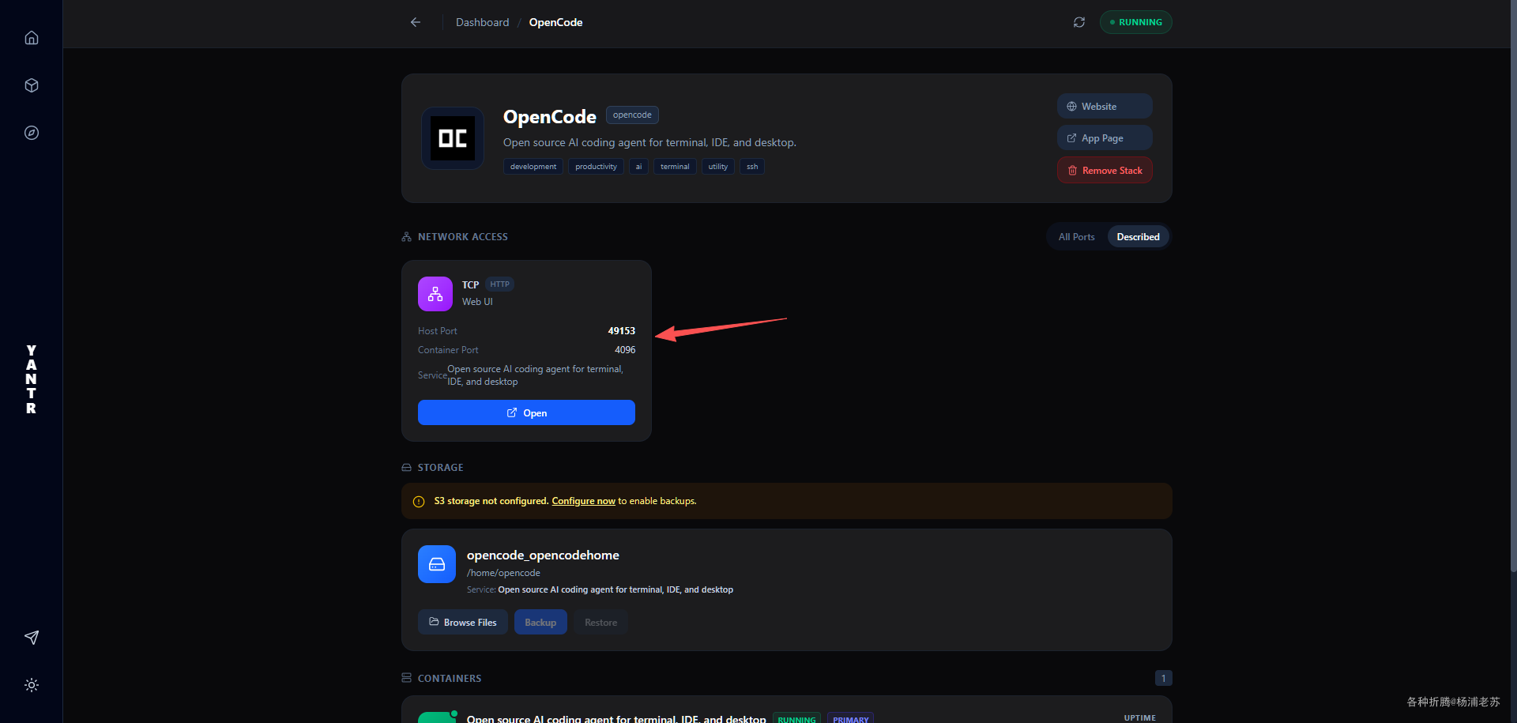Click the NETWORK ACCESS section heading
This screenshot has height=723, width=1517.
click(463, 237)
